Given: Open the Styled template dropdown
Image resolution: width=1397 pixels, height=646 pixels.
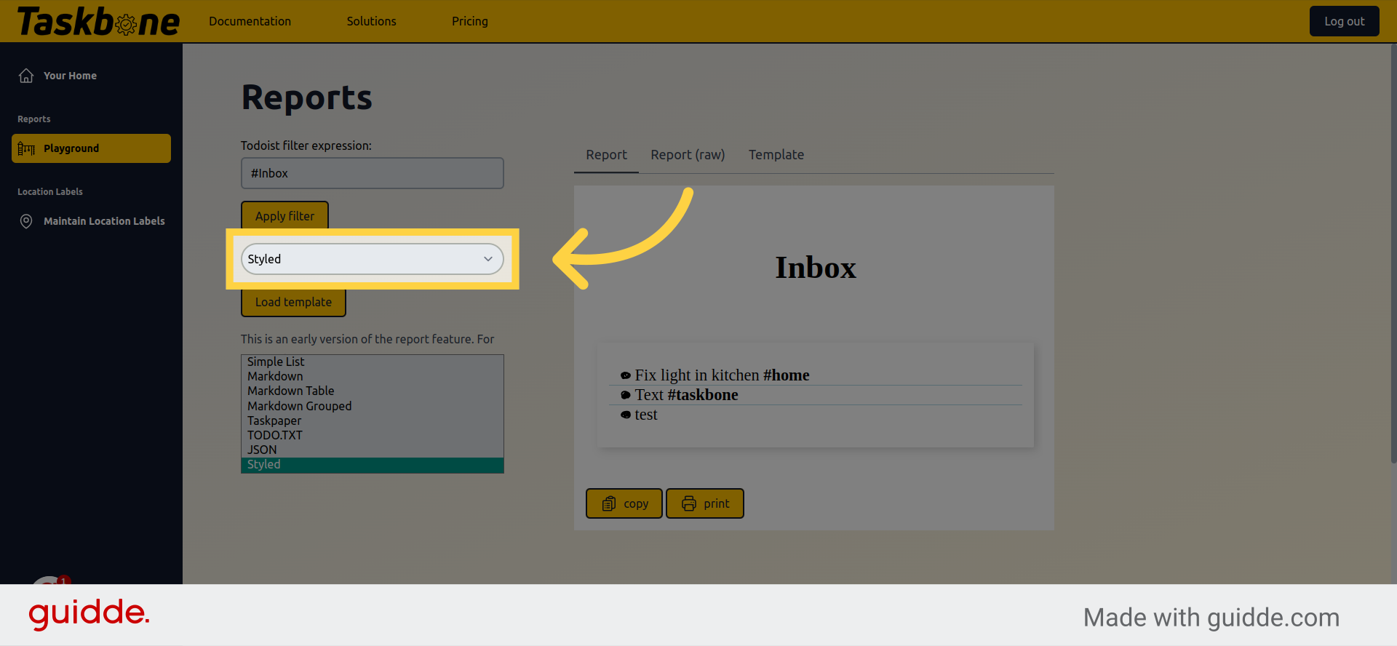Looking at the screenshot, I should [x=373, y=259].
